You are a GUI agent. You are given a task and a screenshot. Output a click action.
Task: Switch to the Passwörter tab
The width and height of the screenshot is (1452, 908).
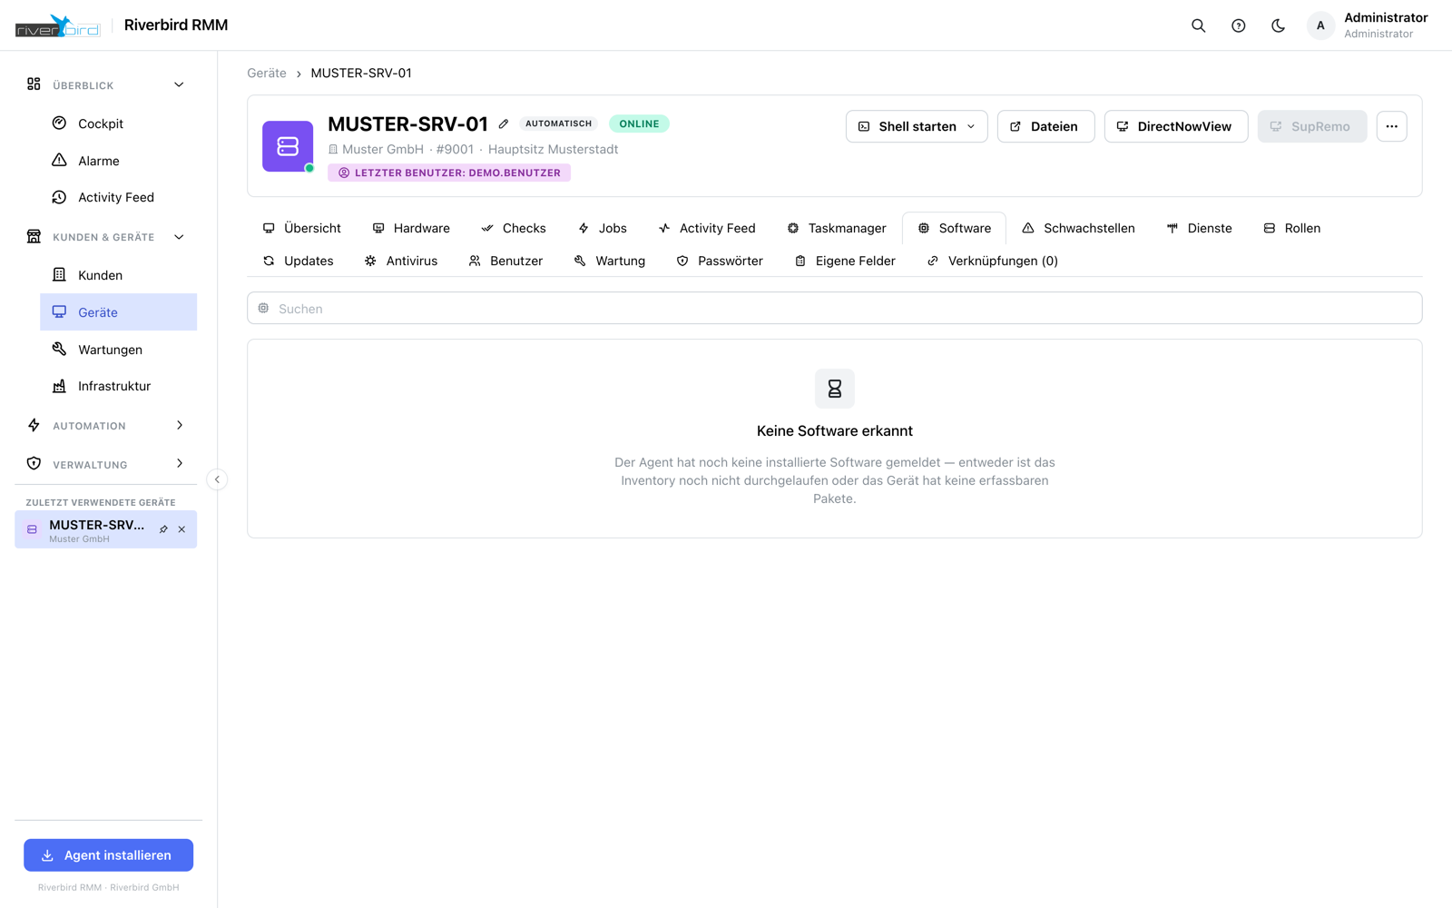pyautogui.click(x=720, y=261)
